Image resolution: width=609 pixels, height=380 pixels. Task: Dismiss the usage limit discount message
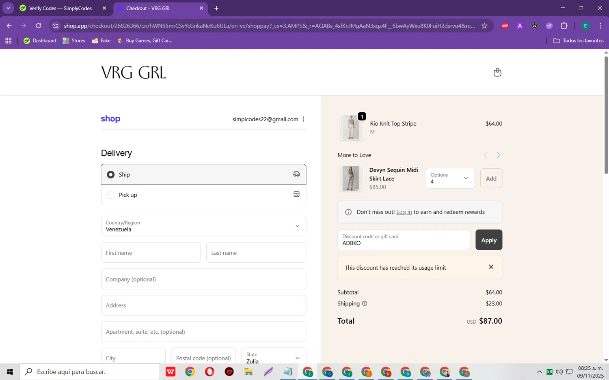491,267
